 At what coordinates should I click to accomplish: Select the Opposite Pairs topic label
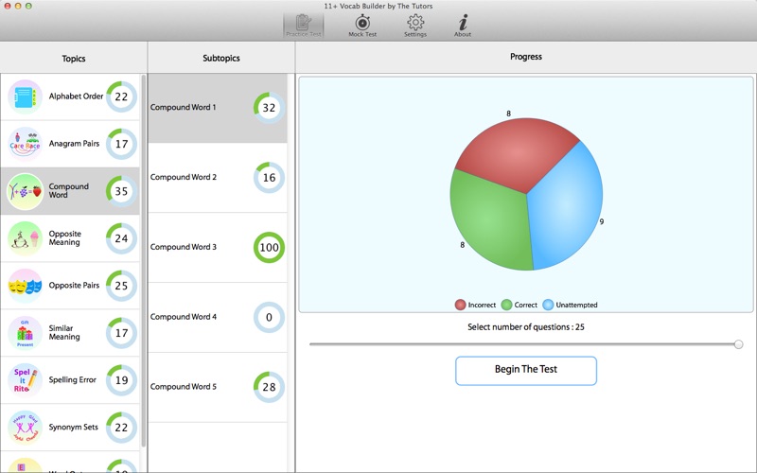pos(74,286)
